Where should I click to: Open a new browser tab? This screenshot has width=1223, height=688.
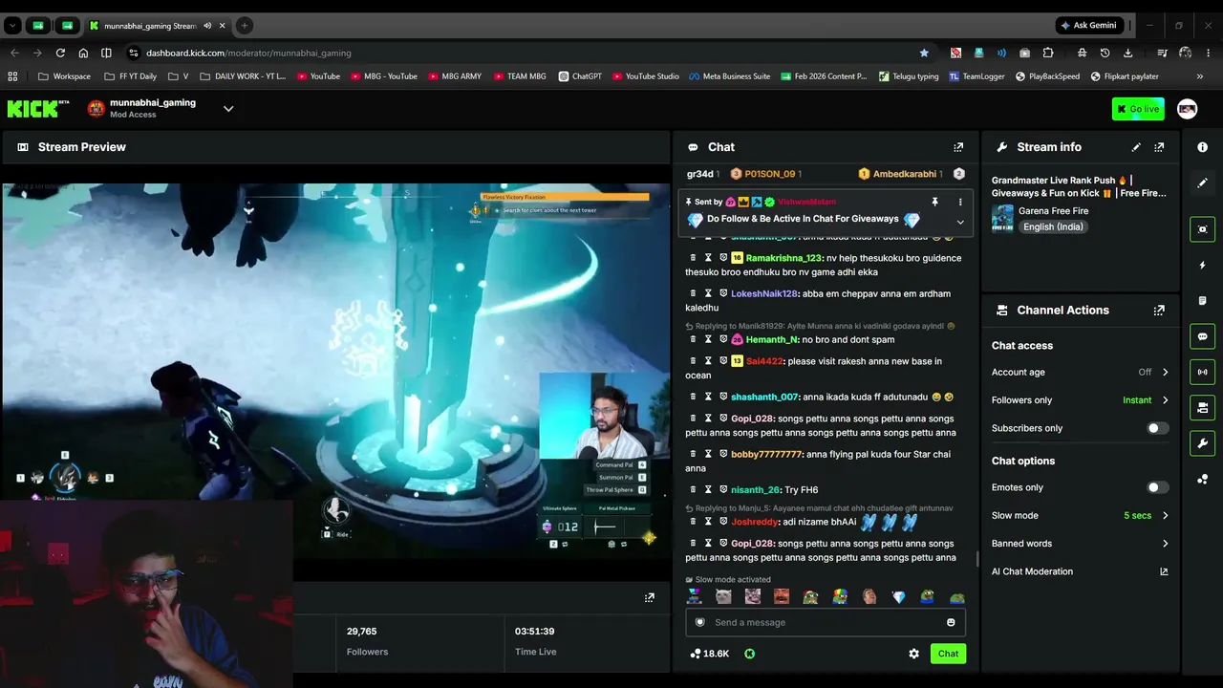pyautogui.click(x=245, y=26)
